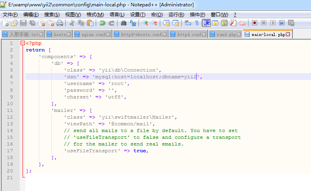The height and width of the screenshot is (191, 311).
Task: Click the Playback macro icon
Action: pyautogui.click(x=273, y=23)
